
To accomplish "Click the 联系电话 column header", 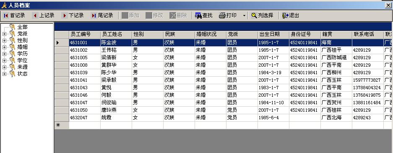I will tap(368, 35).
